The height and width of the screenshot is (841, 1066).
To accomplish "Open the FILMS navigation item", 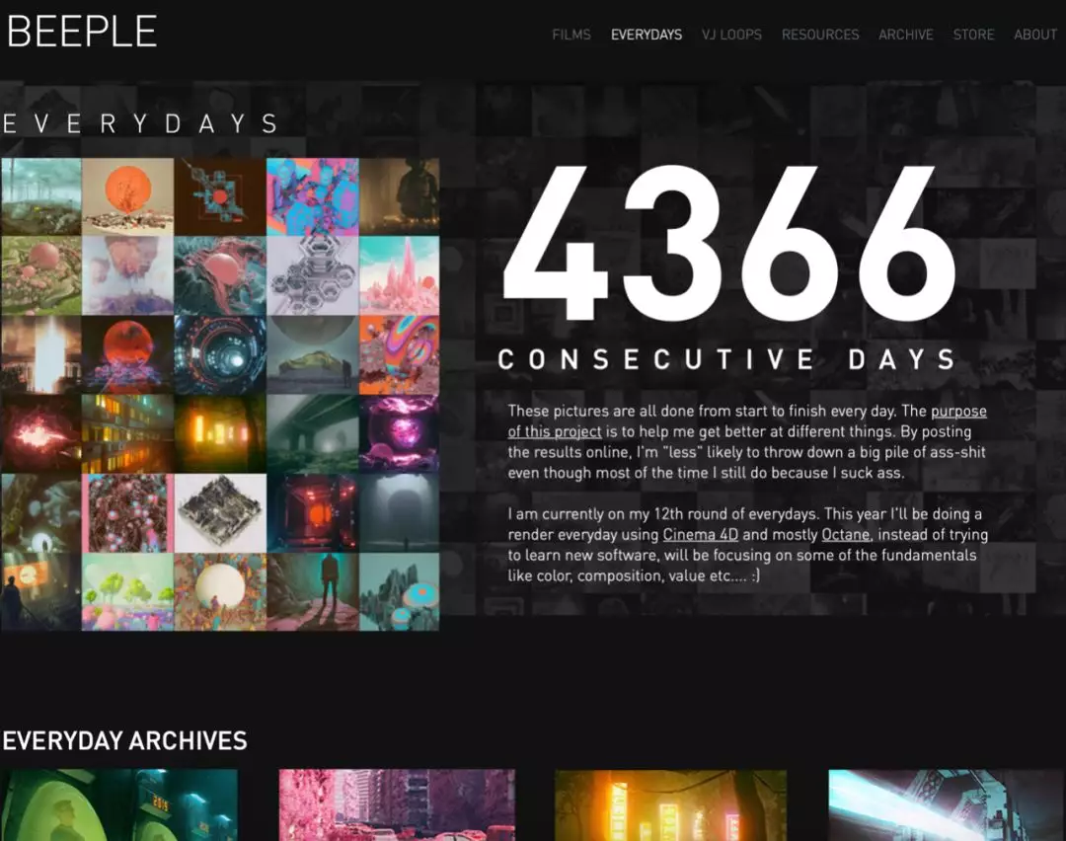I will pyautogui.click(x=571, y=35).
